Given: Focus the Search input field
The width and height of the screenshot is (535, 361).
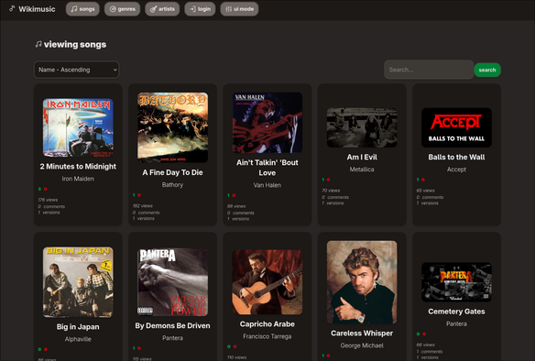Looking at the screenshot, I should (429, 70).
